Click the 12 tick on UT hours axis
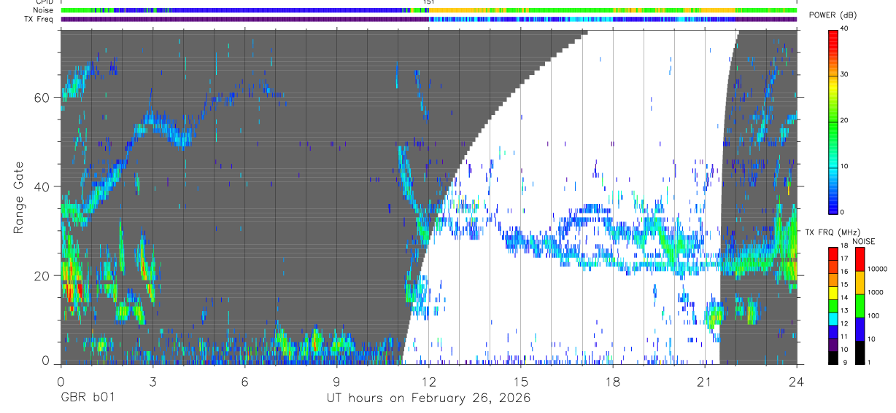This screenshot has width=896, height=413. 428,381
